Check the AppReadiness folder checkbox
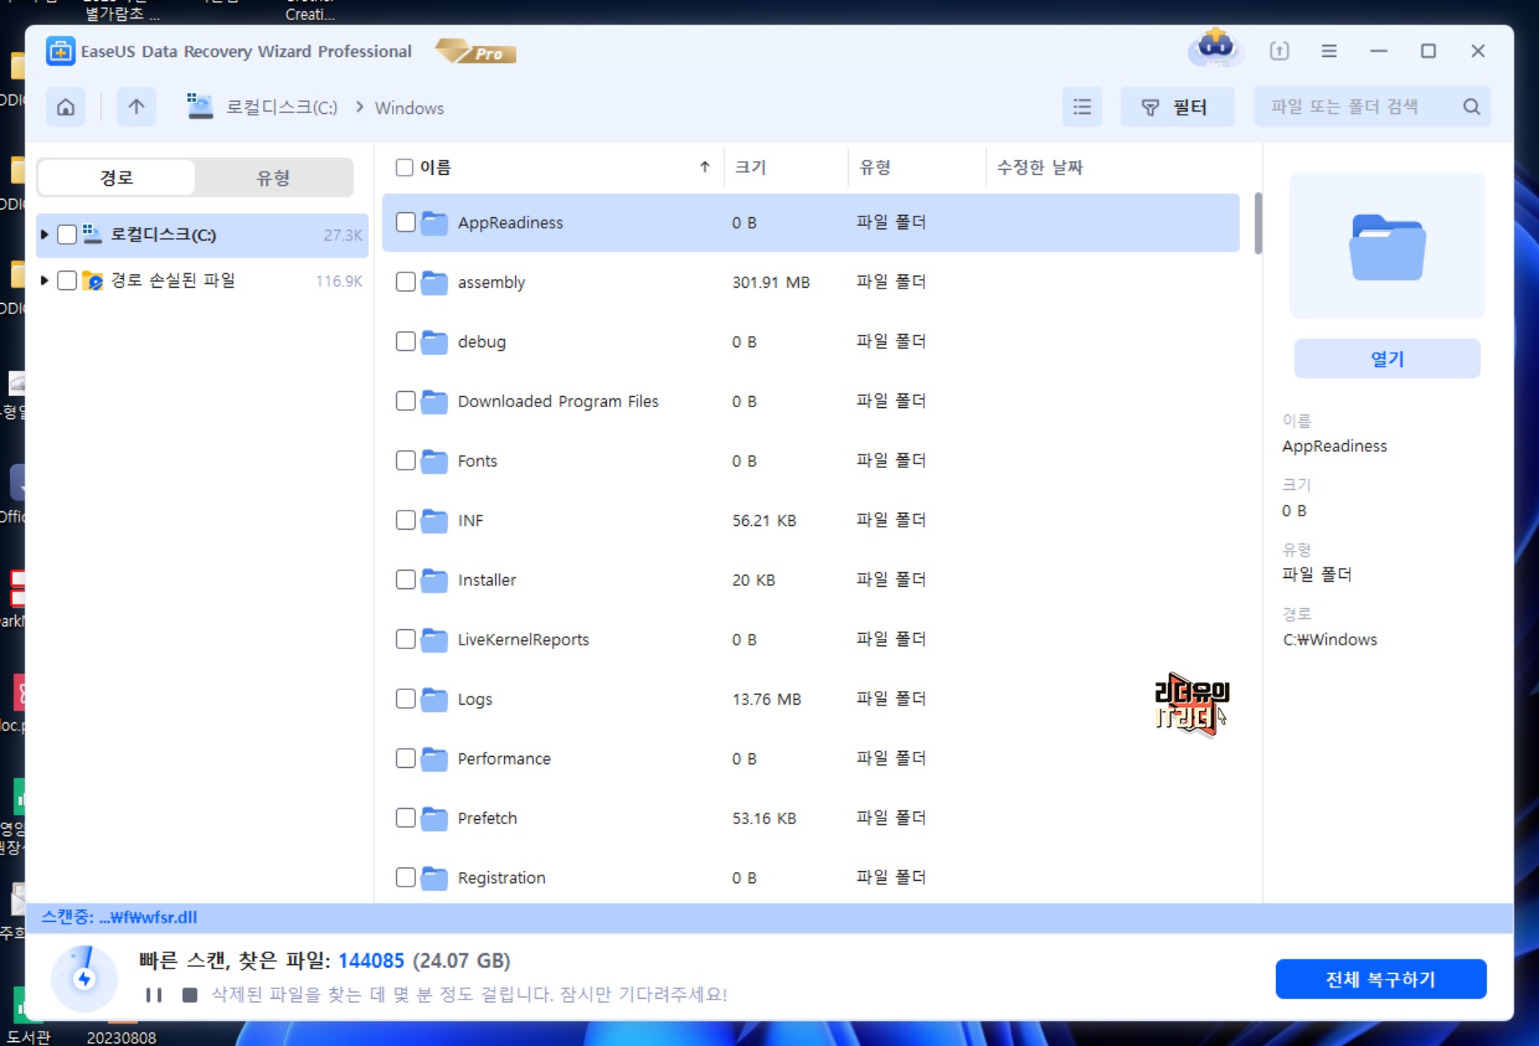The height and width of the screenshot is (1046, 1539). [x=406, y=222]
